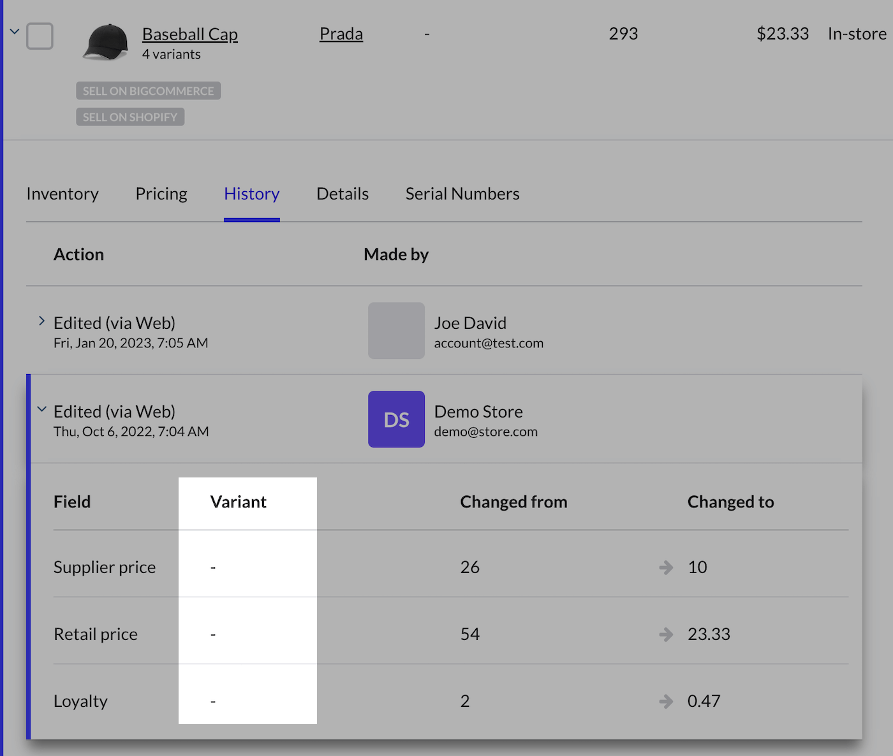Click the Sell on BigCommerce badge

coord(148,91)
